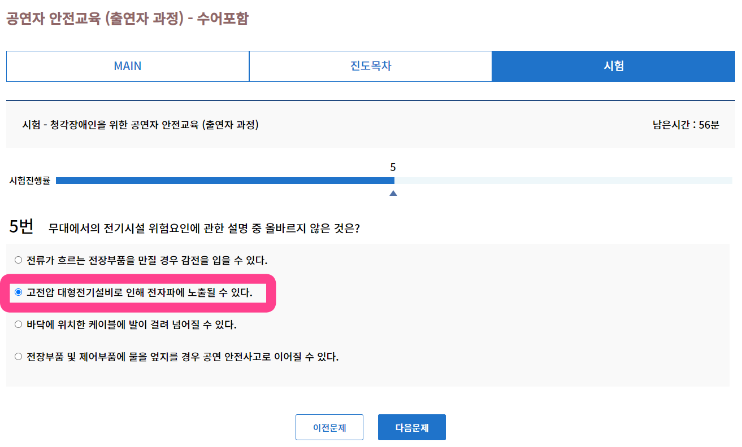The height and width of the screenshot is (447, 742).
Task: Select radio for 바닥에 위치한 케이블 answer
Action: coord(19,325)
